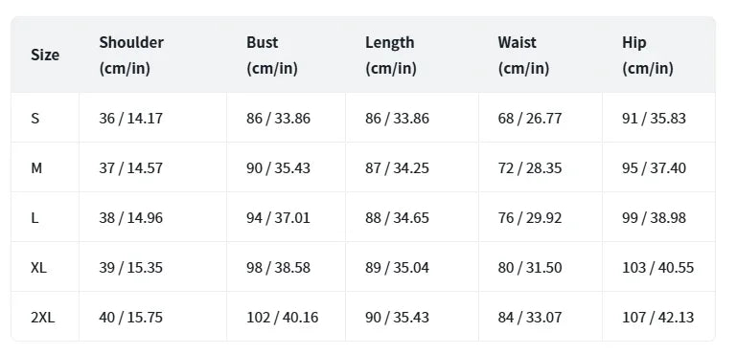Select the M size row label

pos(36,167)
